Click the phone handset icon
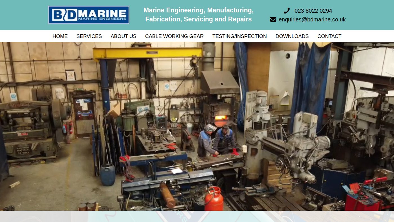Viewport: 394px width, 222px height. point(286,11)
